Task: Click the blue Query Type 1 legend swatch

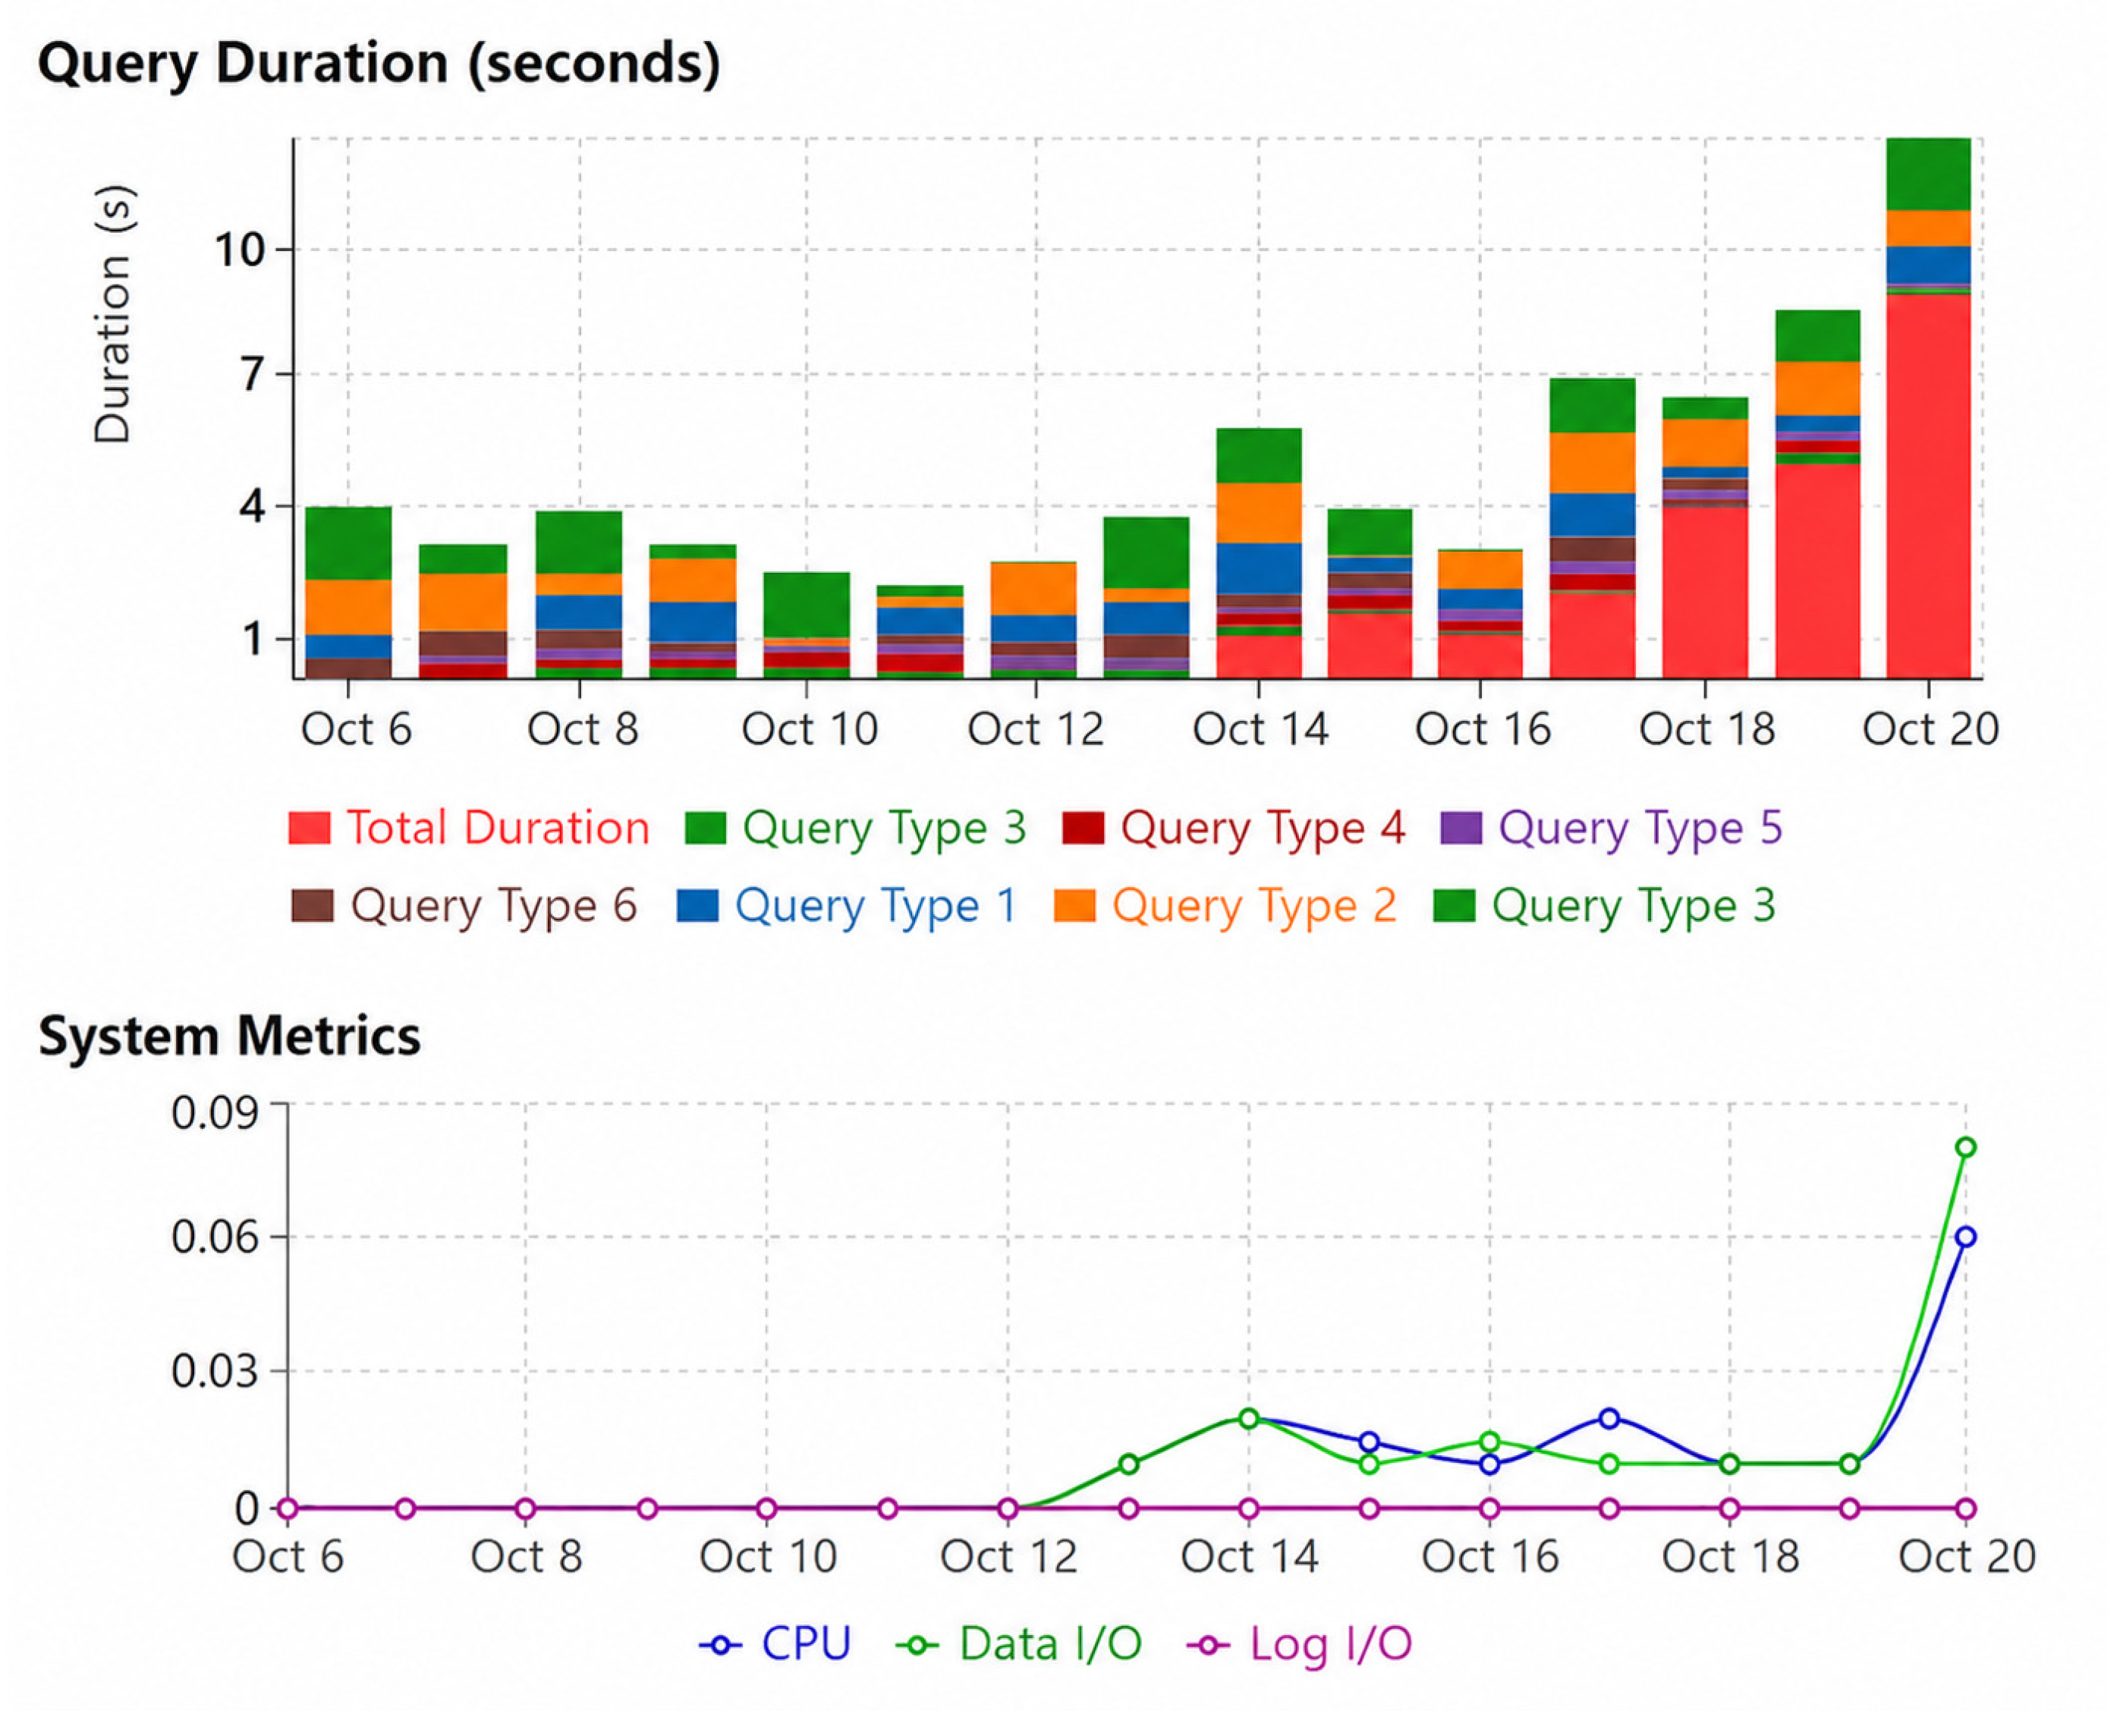Action: pos(697,906)
